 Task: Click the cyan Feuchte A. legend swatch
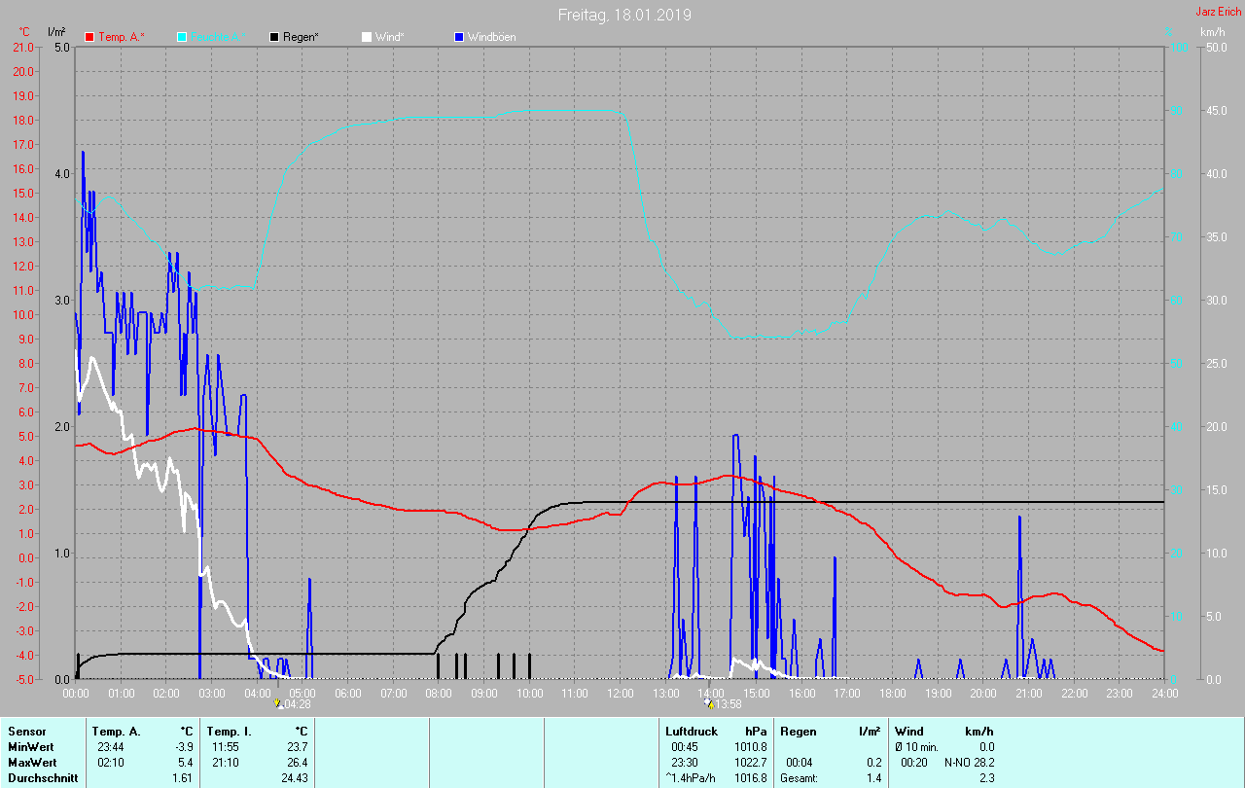click(182, 37)
